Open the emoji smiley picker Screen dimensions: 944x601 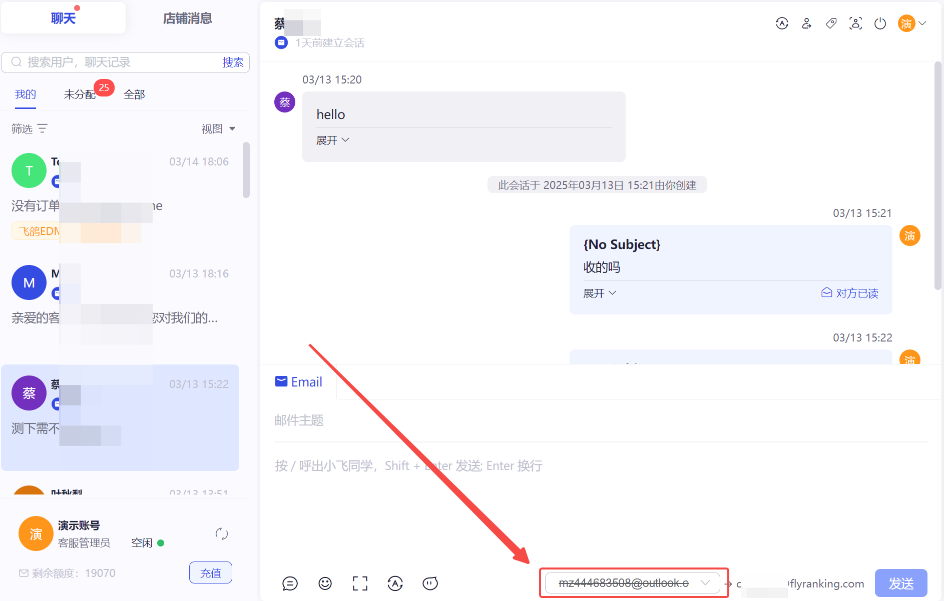coord(325,583)
